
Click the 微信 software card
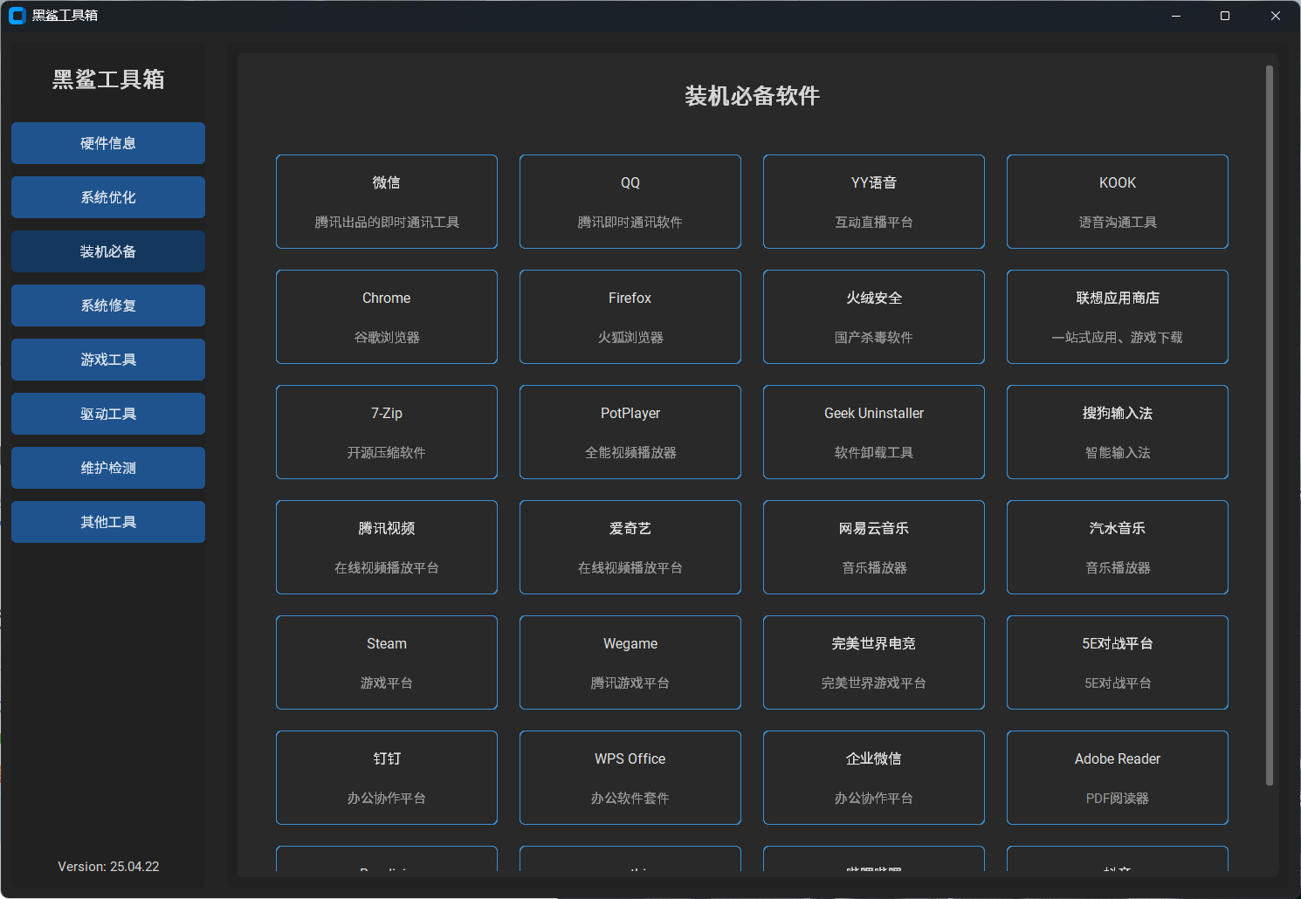pos(387,202)
